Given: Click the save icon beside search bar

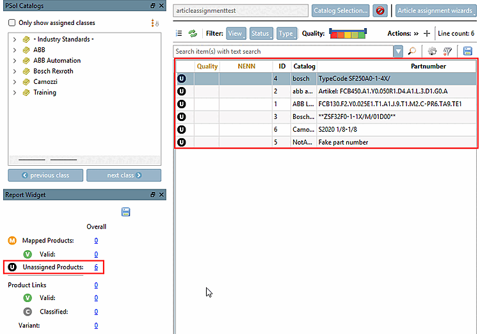Looking at the screenshot, I should tap(467, 51).
